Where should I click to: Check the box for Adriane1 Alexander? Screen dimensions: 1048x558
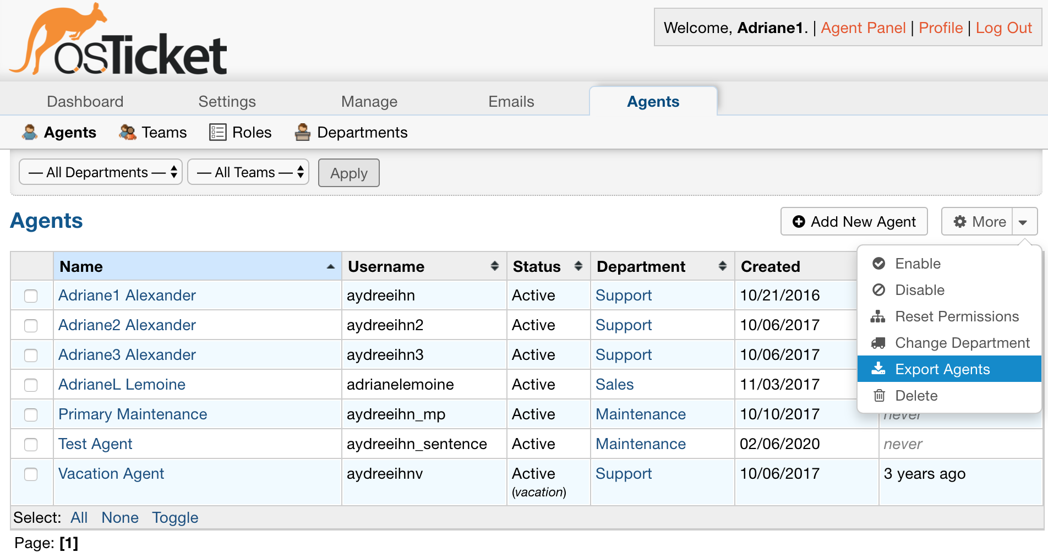click(x=31, y=296)
